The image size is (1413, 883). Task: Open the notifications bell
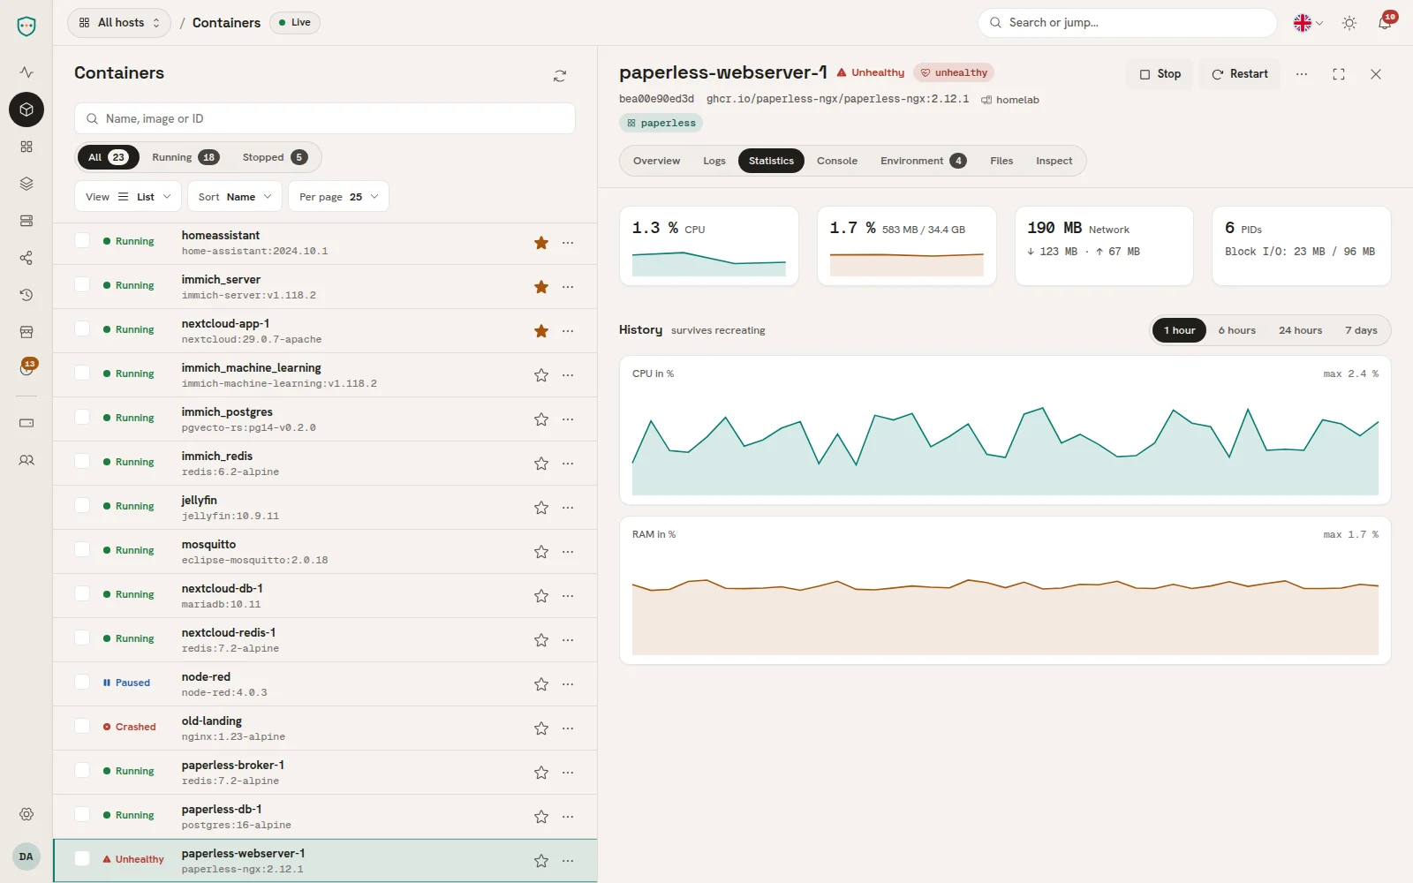(x=1384, y=23)
